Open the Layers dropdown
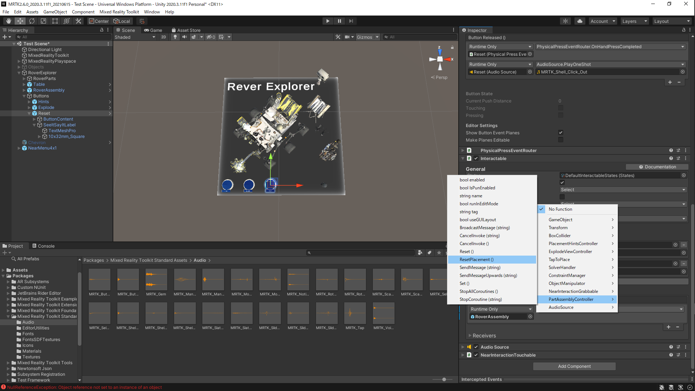This screenshot has height=391, width=695. 635,21
